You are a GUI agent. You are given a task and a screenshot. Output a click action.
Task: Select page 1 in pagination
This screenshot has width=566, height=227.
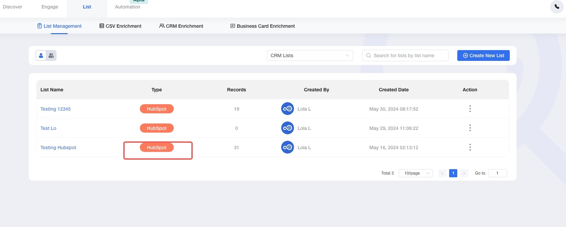pyautogui.click(x=453, y=173)
